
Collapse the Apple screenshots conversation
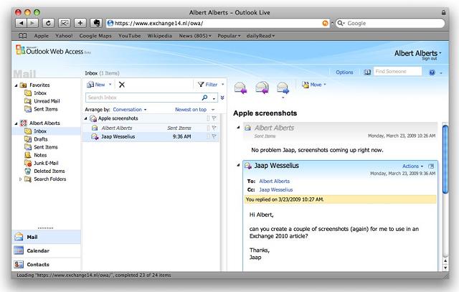(x=86, y=118)
